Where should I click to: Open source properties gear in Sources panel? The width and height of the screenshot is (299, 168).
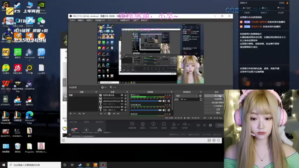pos(109,113)
